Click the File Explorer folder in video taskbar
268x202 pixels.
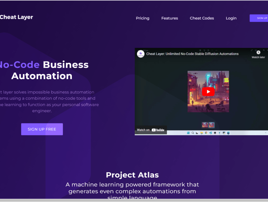[202, 133]
